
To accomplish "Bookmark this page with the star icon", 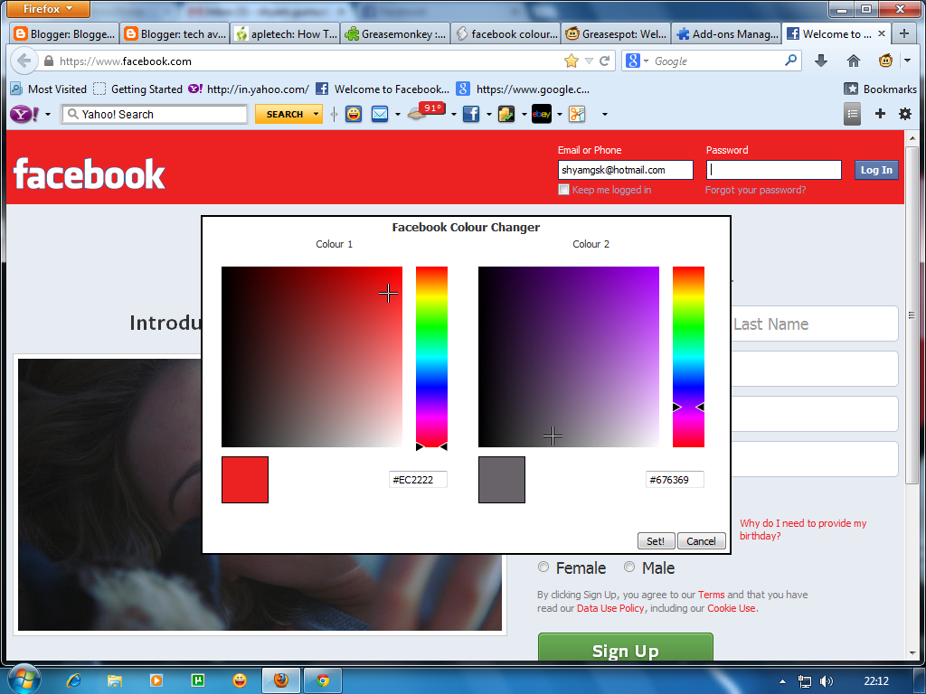I will [x=572, y=61].
